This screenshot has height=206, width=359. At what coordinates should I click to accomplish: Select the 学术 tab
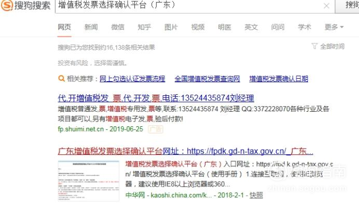305,27
